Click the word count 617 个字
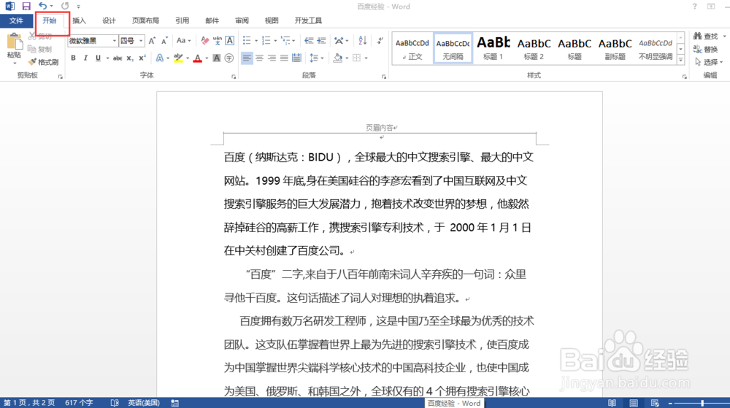 click(79, 403)
